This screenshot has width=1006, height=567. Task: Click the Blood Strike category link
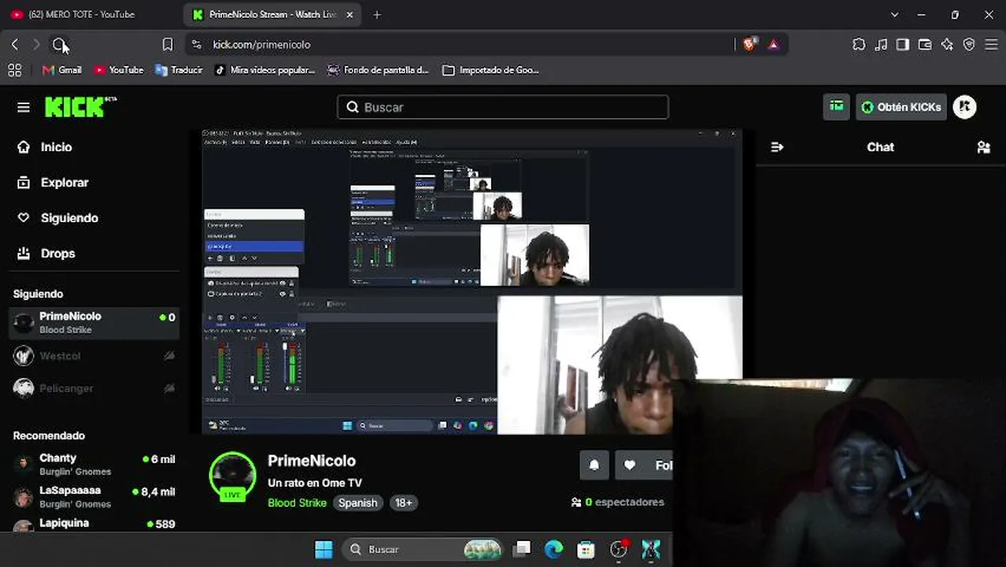click(297, 503)
